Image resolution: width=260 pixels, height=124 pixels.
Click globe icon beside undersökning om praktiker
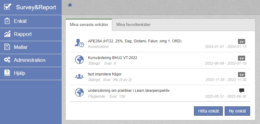(79, 92)
